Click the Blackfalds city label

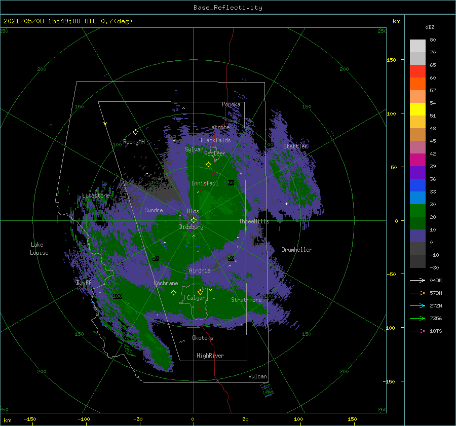point(215,140)
